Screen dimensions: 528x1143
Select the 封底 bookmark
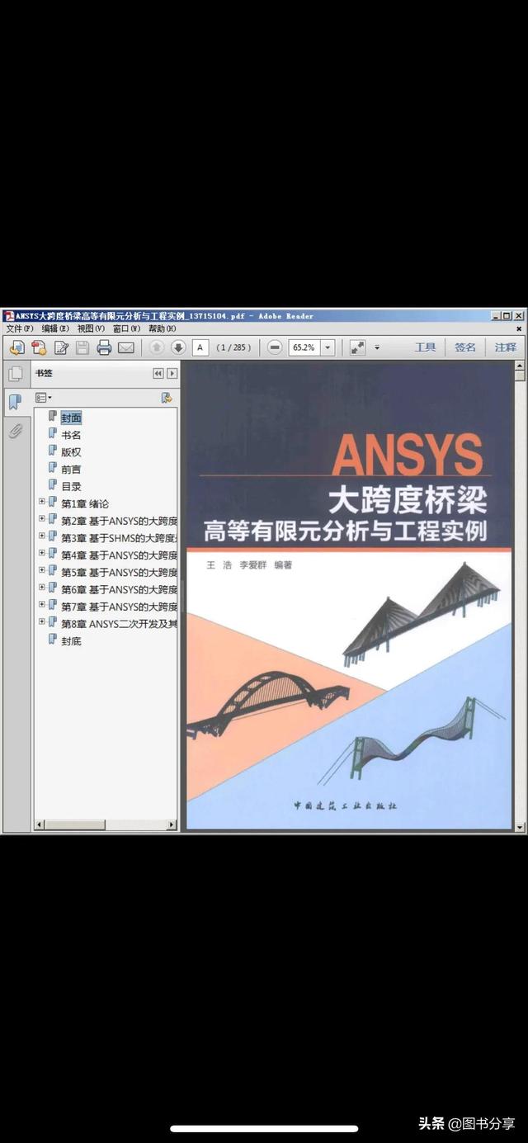click(71, 641)
